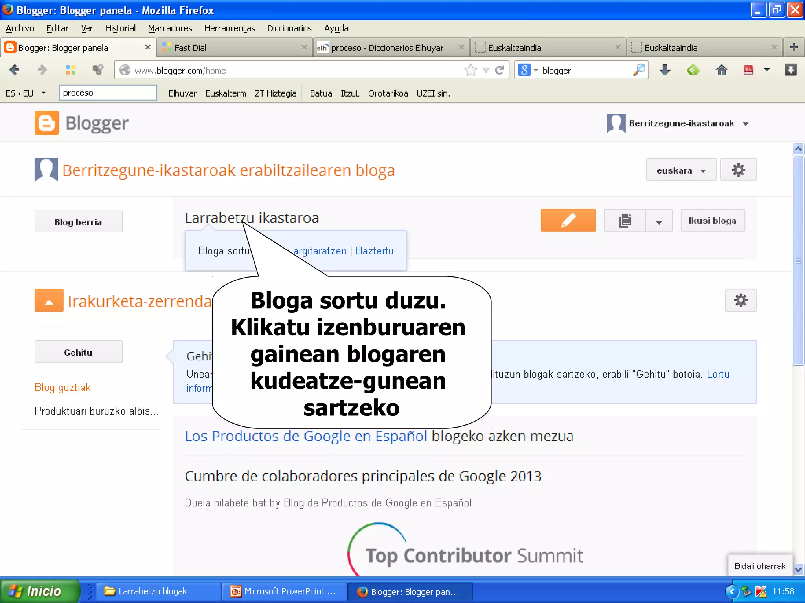Switch to proceso Diccionarios Elhuyar tab
Viewport: 805px width, 603px height.
[x=391, y=48]
